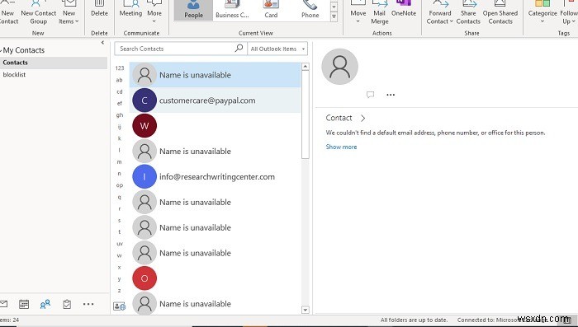Click Share Contacts
Viewport: 578px width, 327px height.
coord(468,13)
